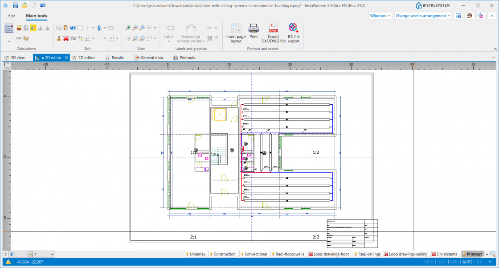Expand the floor number combo box
Viewport: 499px width, 268px height.
52,254
